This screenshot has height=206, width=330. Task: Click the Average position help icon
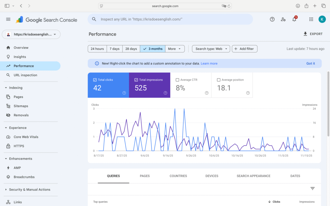[248, 93]
